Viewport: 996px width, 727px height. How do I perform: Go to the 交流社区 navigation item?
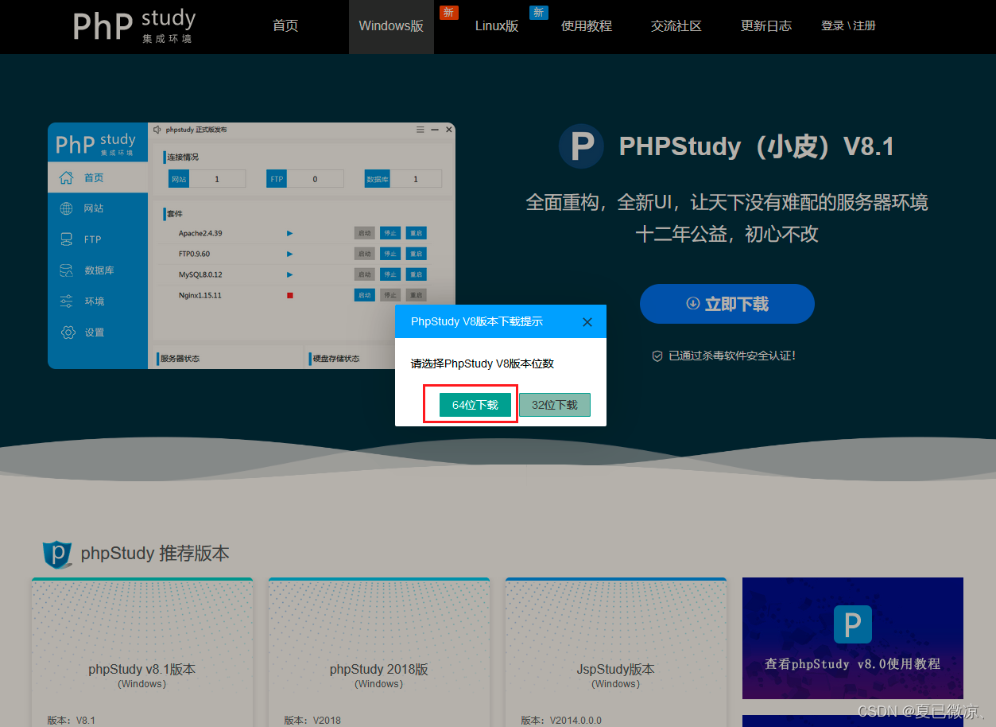[676, 25]
